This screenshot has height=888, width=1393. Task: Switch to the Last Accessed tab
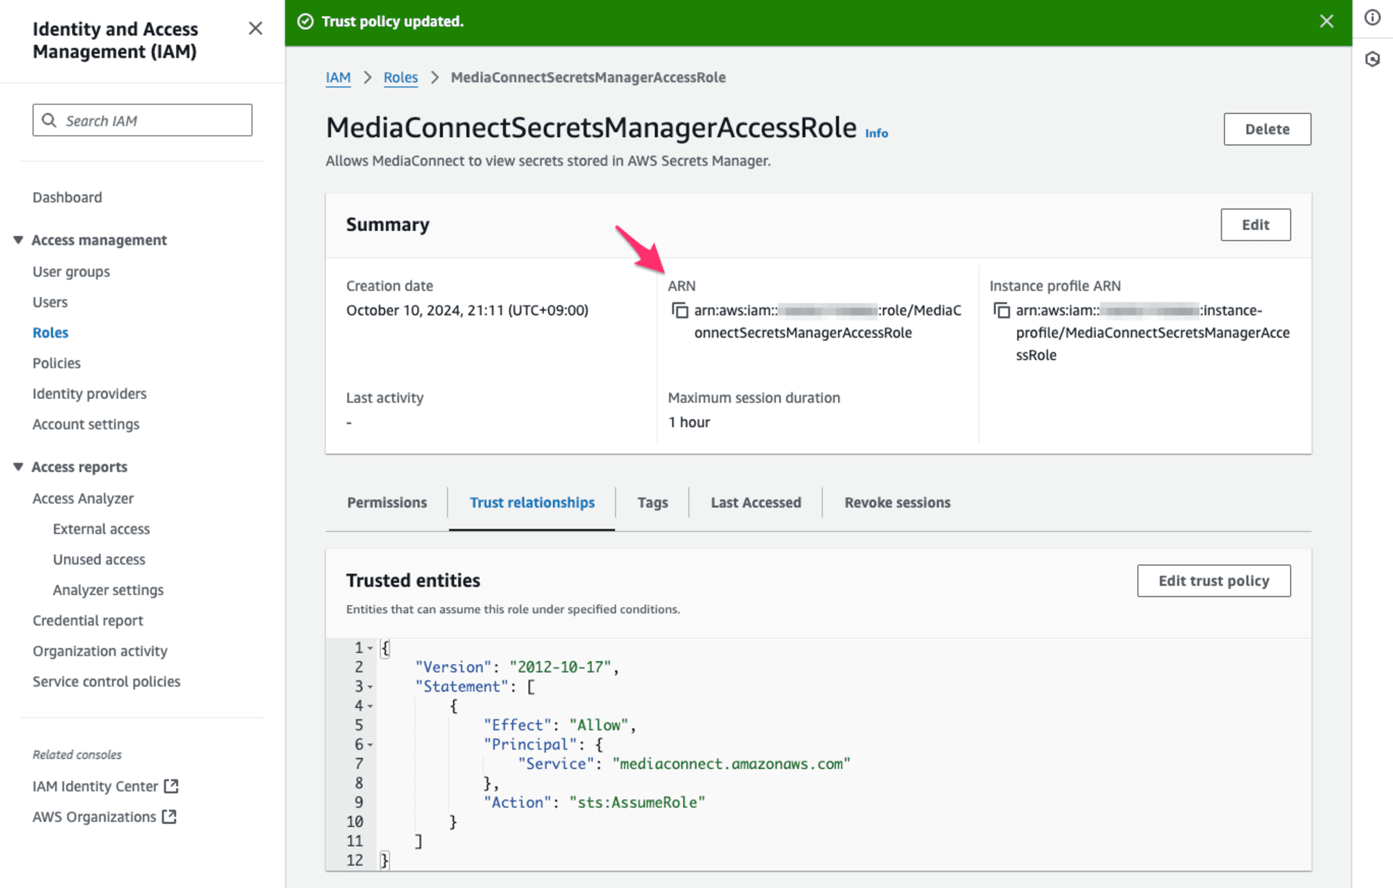tap(756, 501)
